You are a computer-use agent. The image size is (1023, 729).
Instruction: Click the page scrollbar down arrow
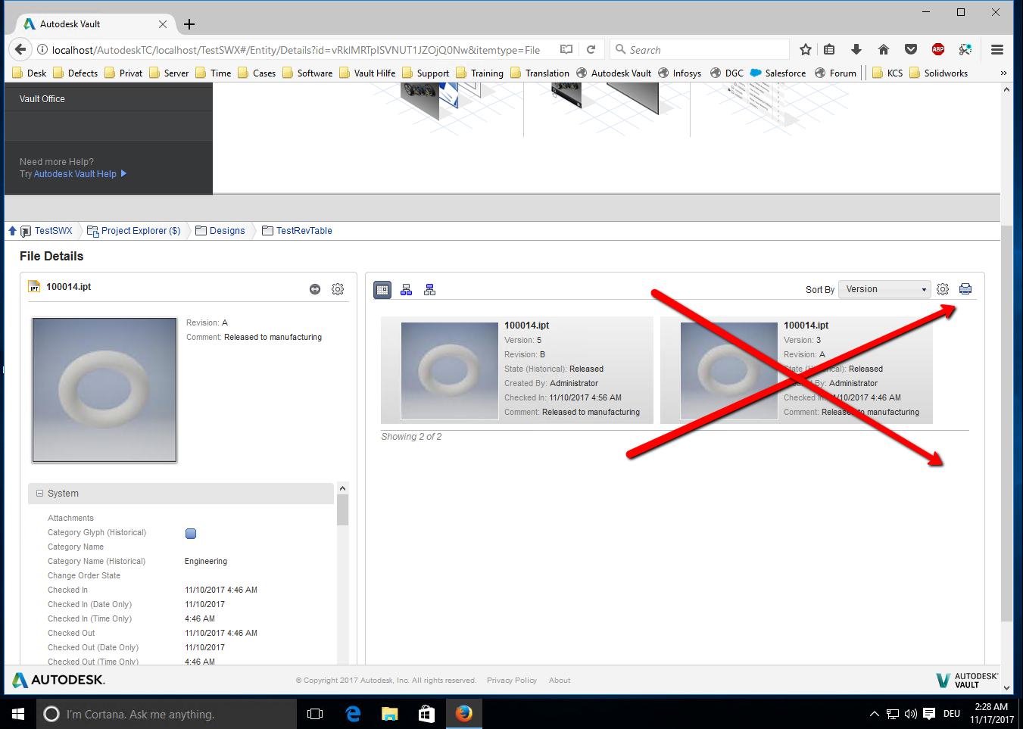coord(1006,688)
